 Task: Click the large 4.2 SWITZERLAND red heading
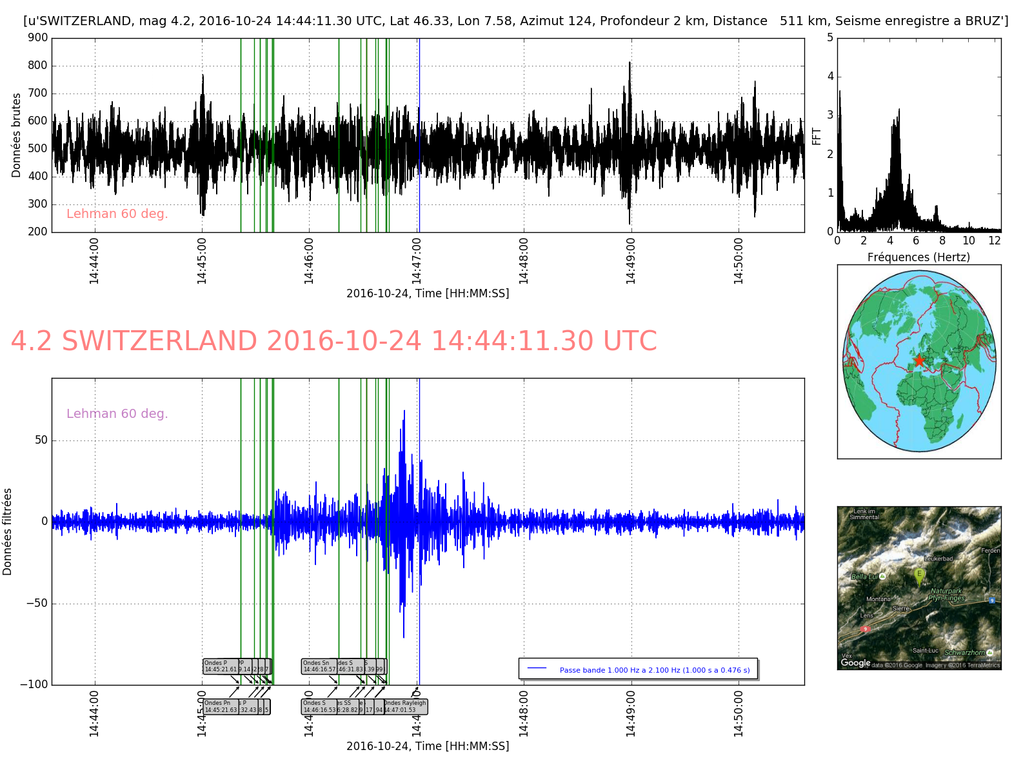tap(333, 341)
